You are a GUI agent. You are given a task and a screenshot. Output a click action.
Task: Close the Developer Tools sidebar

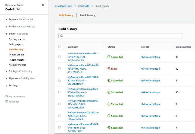coord(43,5)
